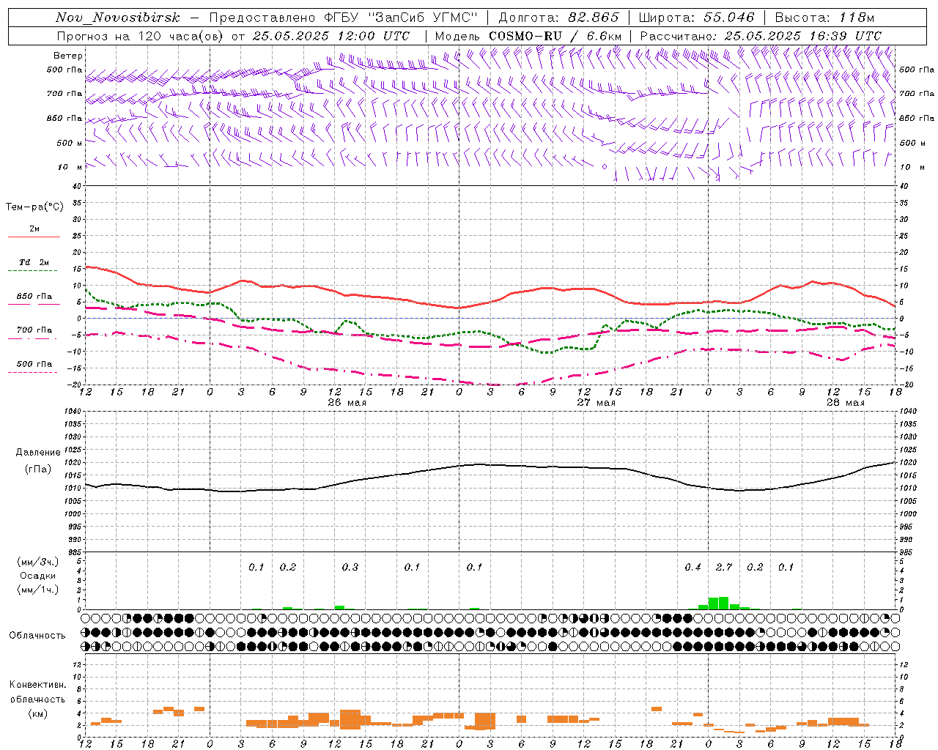
Task: Click the Ветер panel label
Action: 68,56
